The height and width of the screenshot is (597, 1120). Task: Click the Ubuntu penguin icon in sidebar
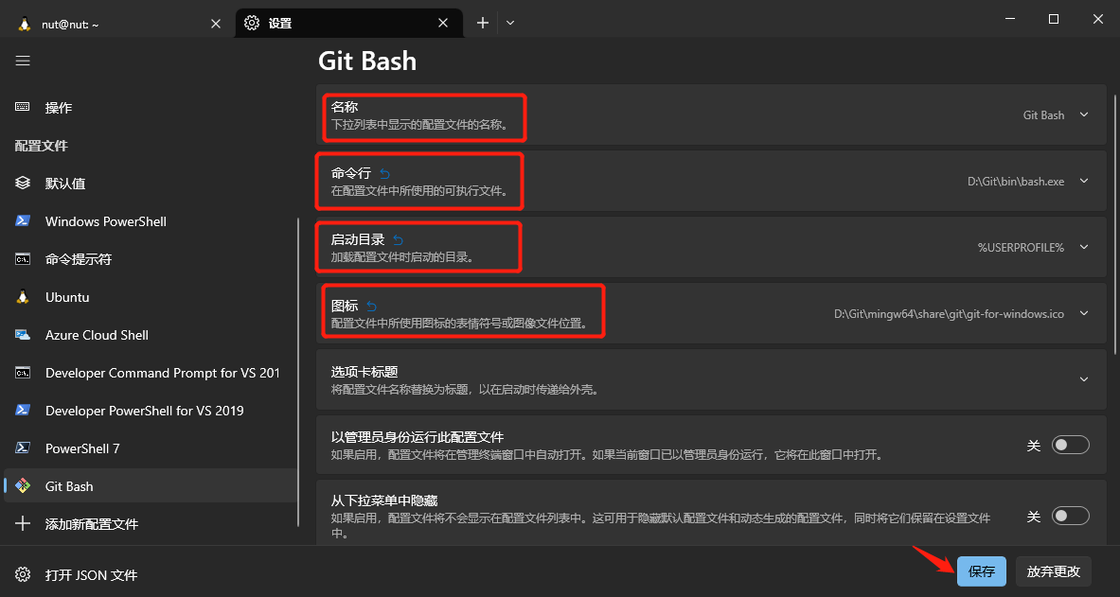click(x=23, y=296)
